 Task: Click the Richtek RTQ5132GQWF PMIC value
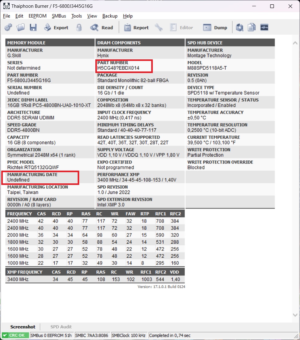(x=33, y=168)
